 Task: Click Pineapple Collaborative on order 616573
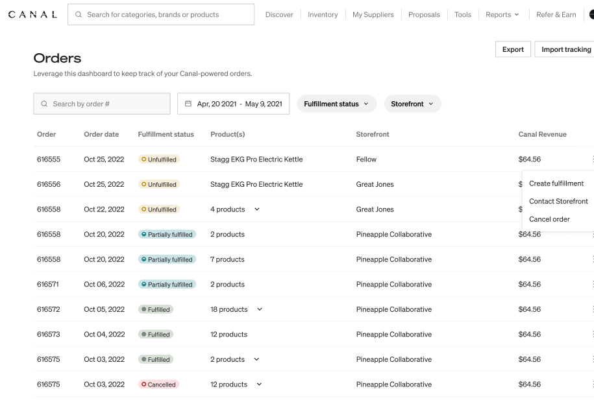(x=394, y=334)
